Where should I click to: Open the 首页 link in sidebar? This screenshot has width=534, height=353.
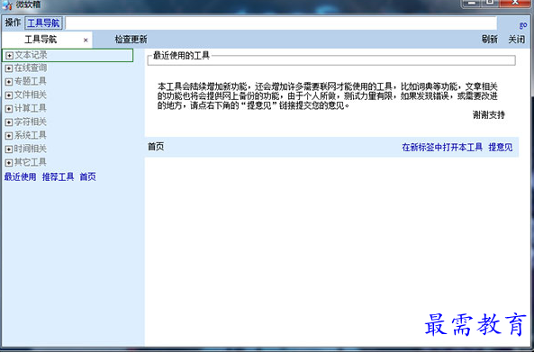(88, 176)
